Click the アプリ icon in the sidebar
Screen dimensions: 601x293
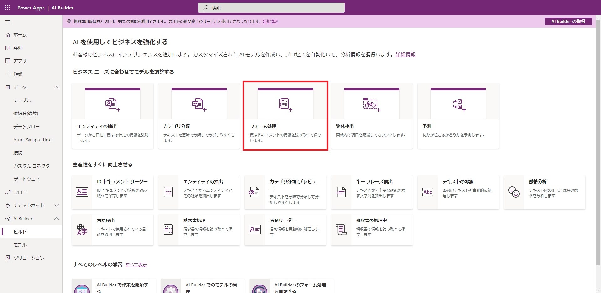8,61
